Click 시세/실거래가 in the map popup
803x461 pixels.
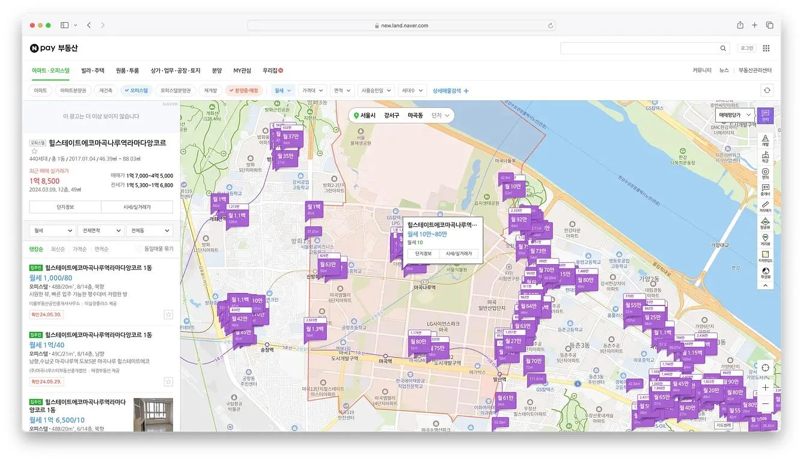[x=459, y=254]
